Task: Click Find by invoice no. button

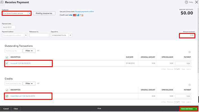Action: coord(44,13)
